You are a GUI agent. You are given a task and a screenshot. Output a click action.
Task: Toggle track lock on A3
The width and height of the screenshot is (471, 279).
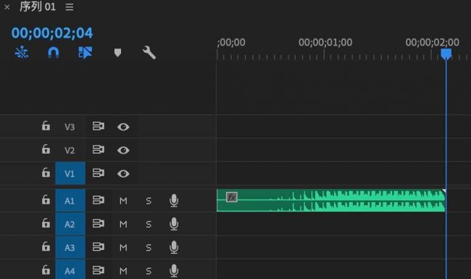coord(46,246)
